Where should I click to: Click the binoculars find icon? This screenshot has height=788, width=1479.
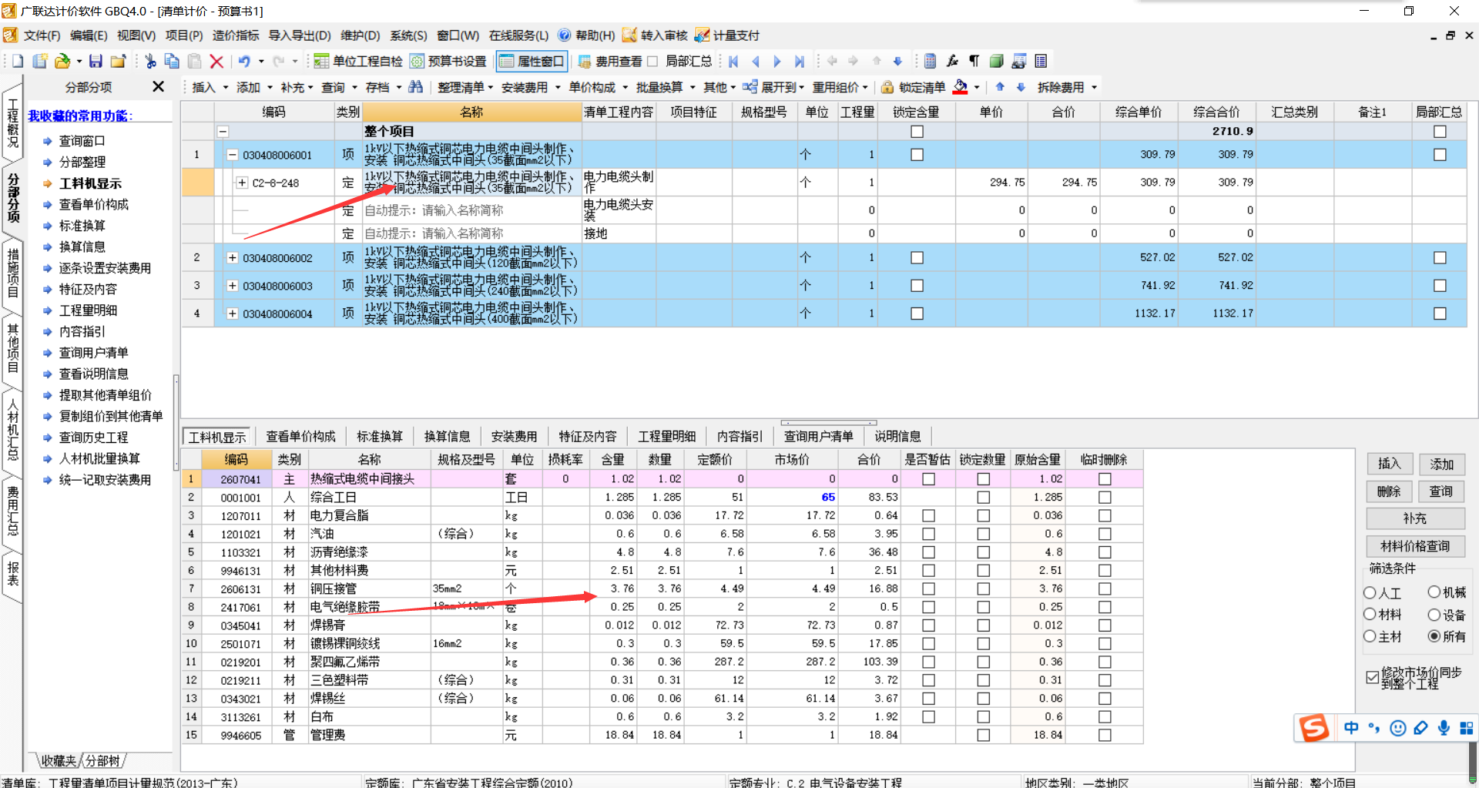point(415,87)
